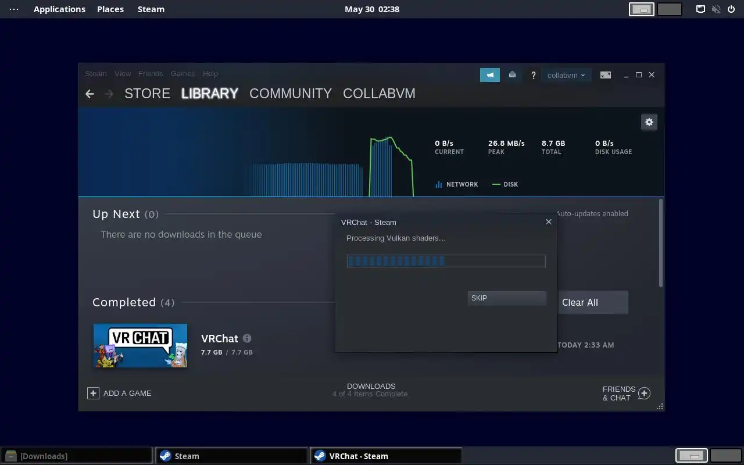
Task: Click the Steam forward navigation arrow
Action: (x=109, y=94)
